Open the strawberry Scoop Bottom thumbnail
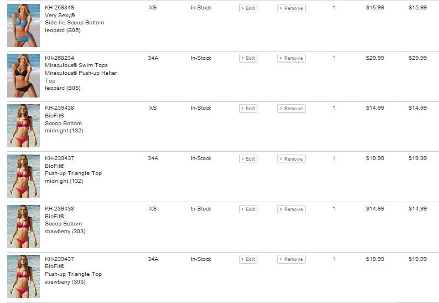The image size is (439, 303). (x=23, y=226)
